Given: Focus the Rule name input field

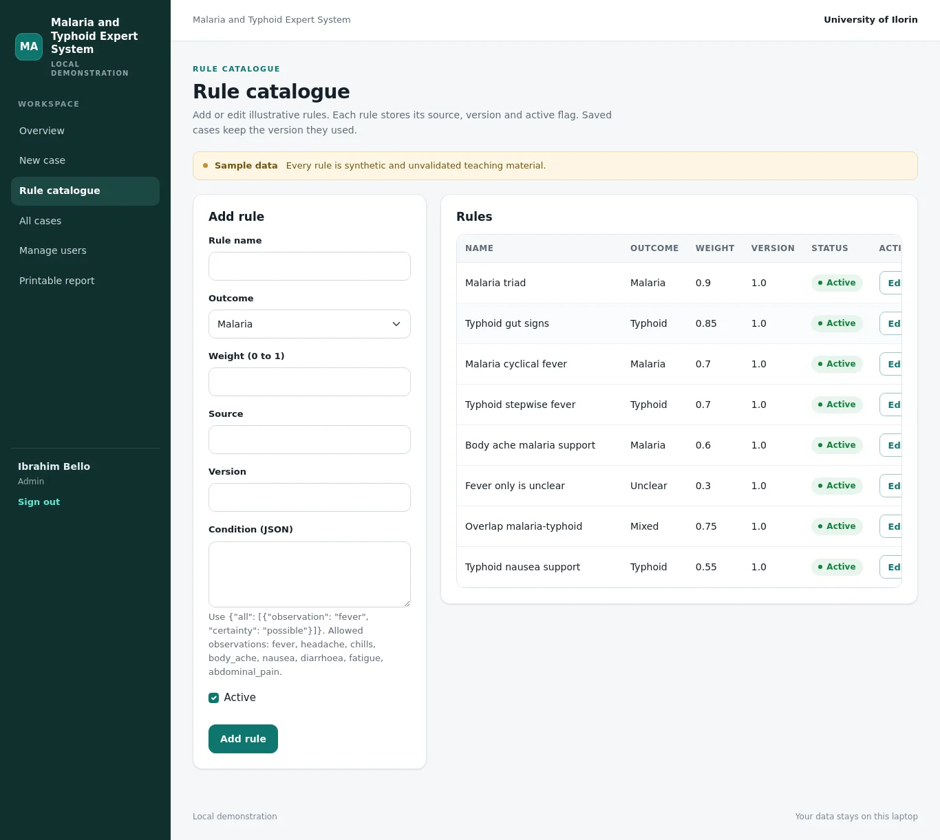Looking at the screenshot, I should (310, 266).
